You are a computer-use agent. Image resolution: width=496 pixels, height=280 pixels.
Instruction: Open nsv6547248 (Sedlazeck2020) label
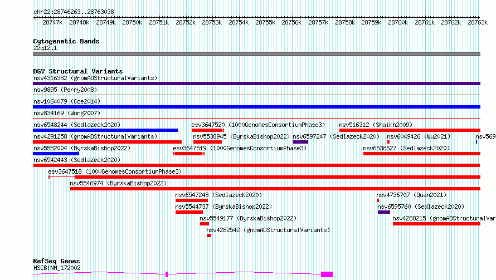[218, 195]
